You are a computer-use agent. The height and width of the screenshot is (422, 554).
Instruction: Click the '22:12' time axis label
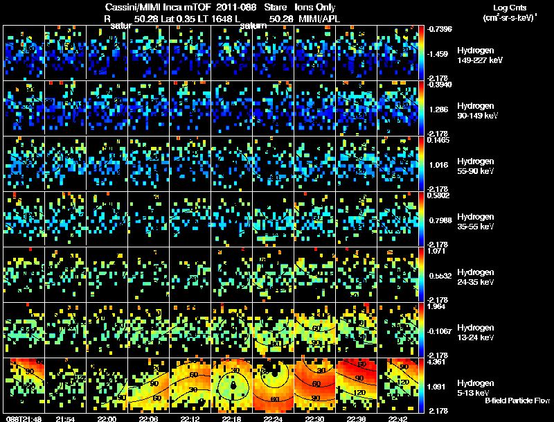[190, 419]
